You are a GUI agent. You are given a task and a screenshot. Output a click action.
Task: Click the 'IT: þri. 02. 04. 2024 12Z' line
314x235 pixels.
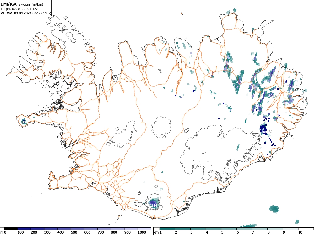click(x=19, y=9)
